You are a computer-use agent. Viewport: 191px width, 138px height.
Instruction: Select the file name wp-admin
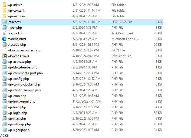15,5
